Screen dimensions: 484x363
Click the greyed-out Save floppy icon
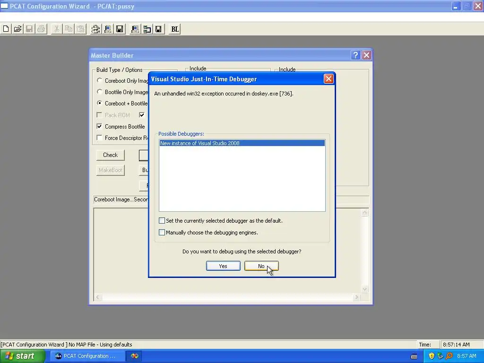29,29
